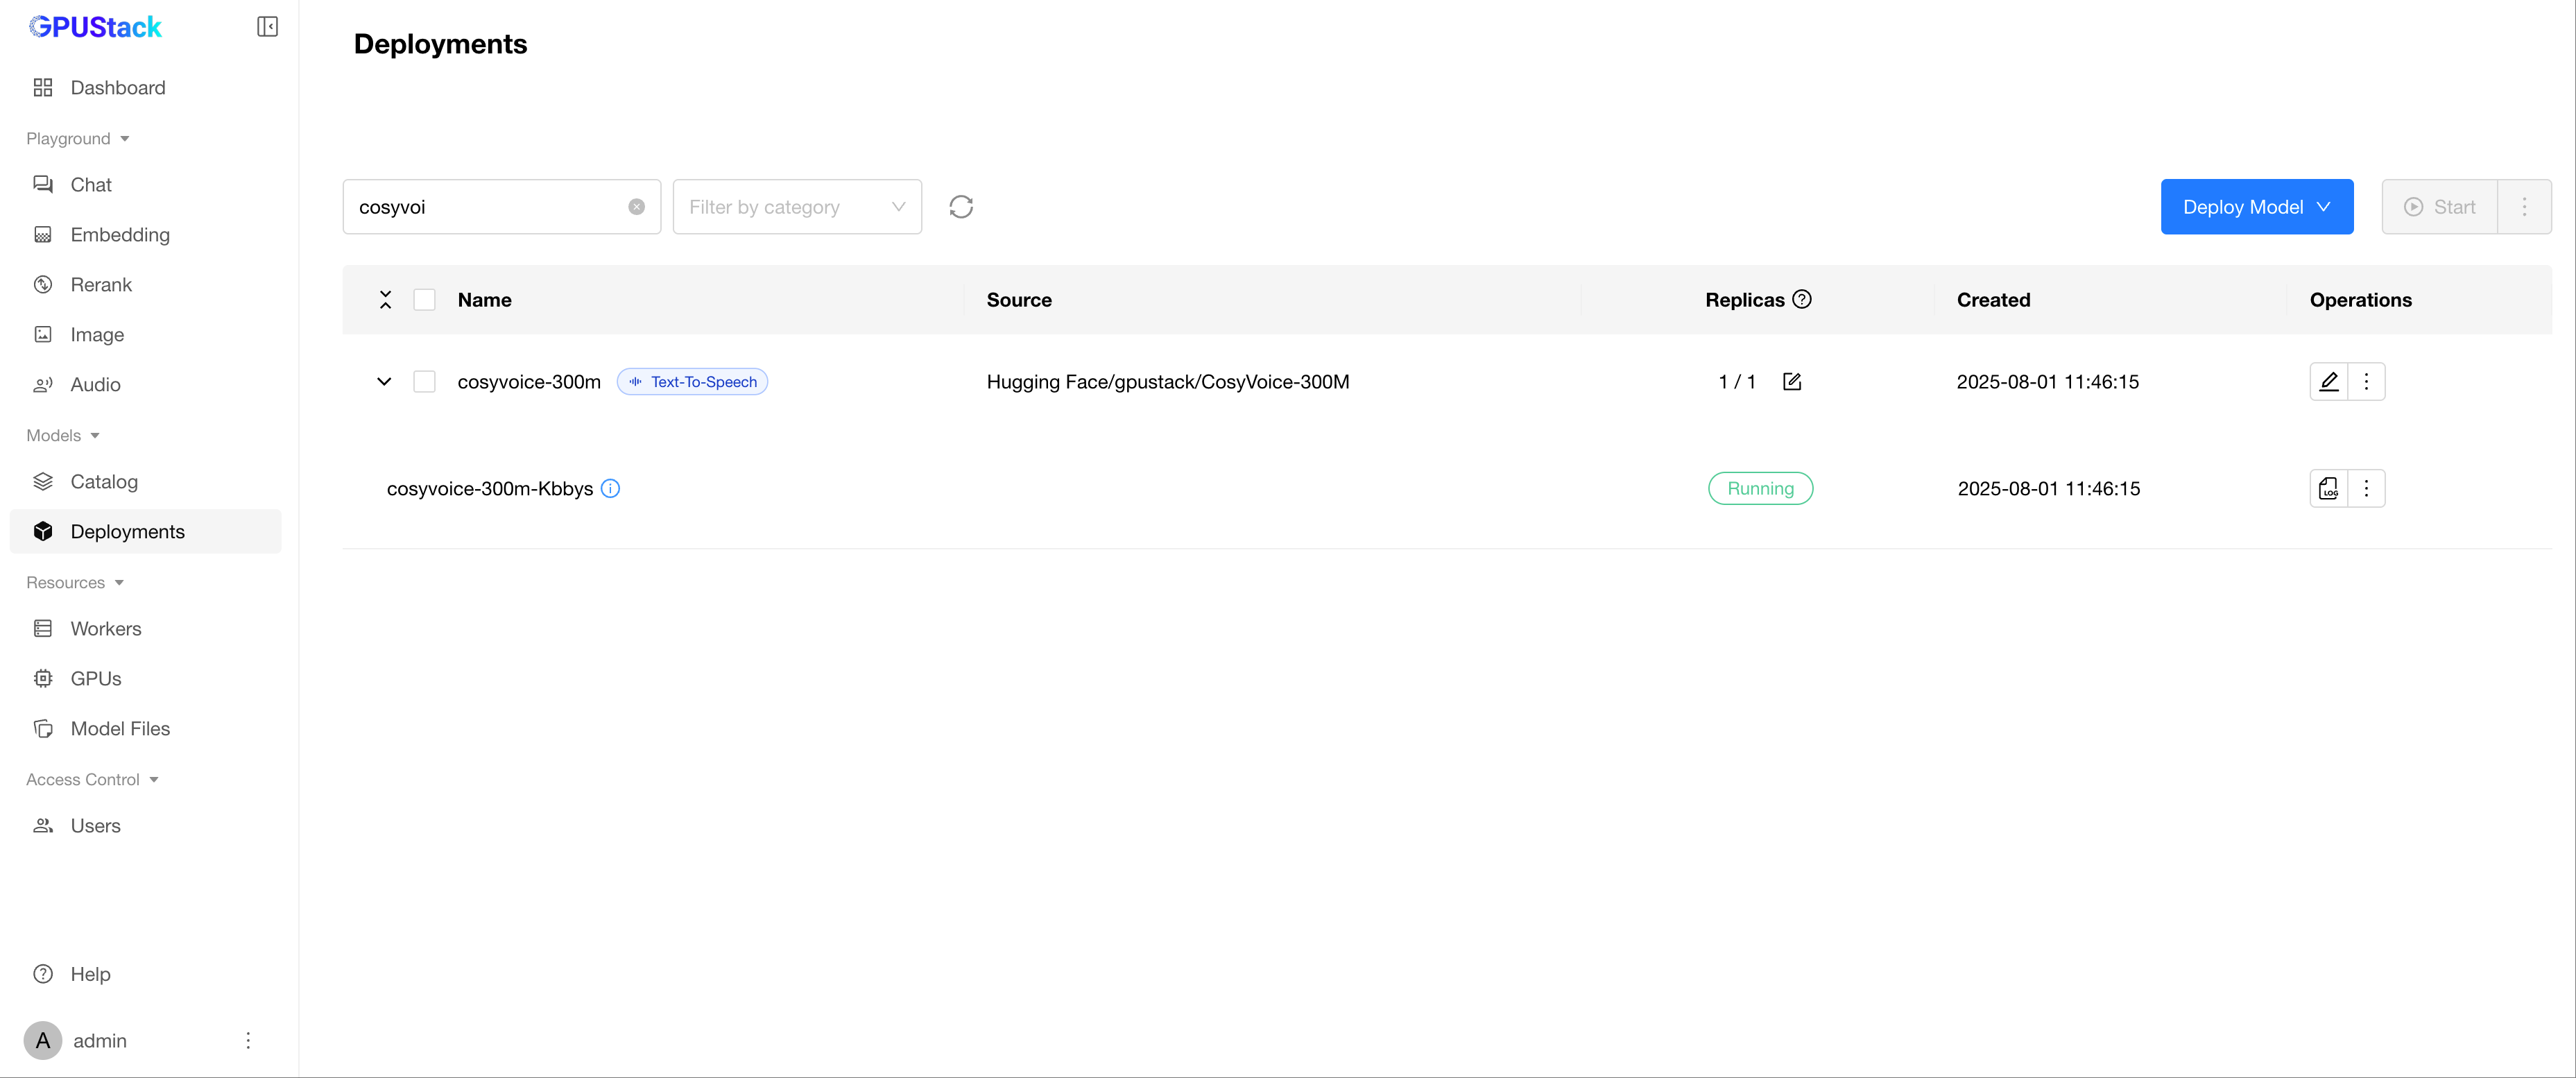Click the edit pencil for cosyvoice-300m
This screenshot has width=2576, height=1078.
(x=2328, y=382)
